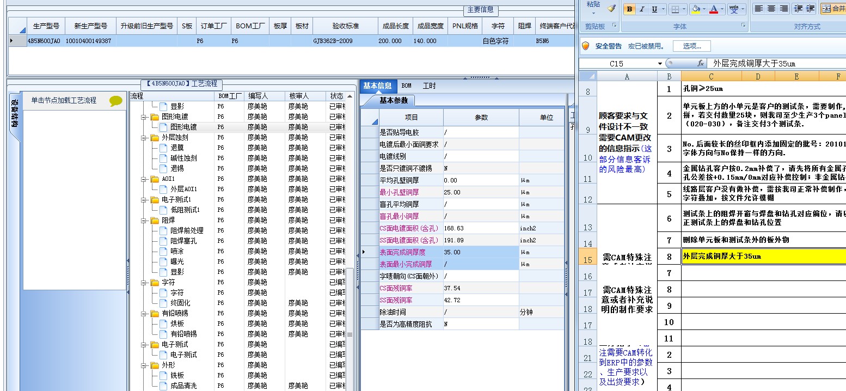
Task: Click the 外形 folder icon
Action: click(x=155, y=365)
